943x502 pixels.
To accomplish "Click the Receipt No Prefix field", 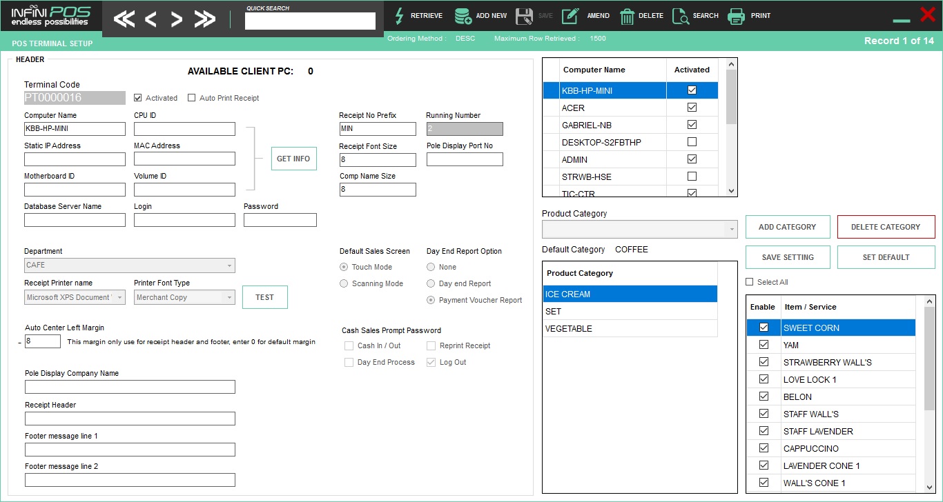I will tap(378, 129).
